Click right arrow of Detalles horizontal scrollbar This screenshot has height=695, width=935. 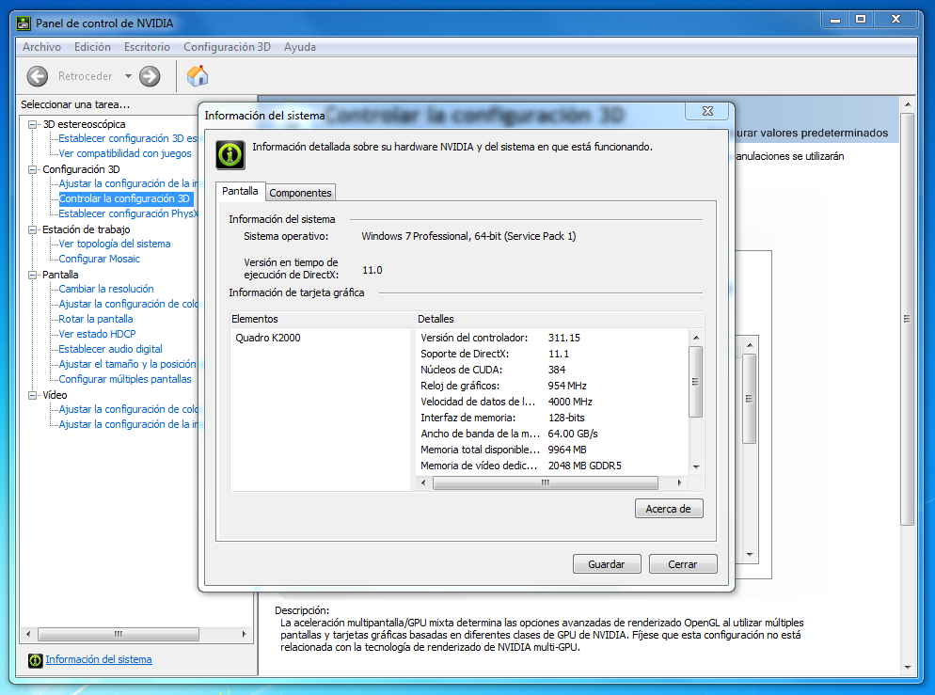(679, 482)
